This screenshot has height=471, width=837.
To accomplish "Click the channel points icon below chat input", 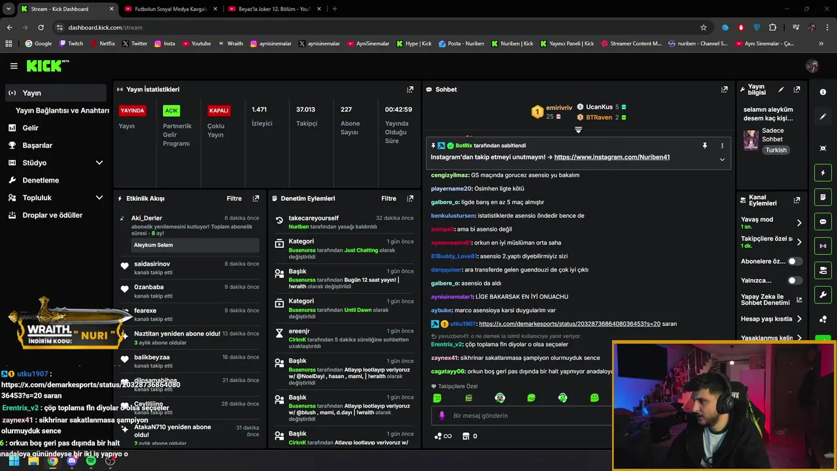I will pos(438,436).
